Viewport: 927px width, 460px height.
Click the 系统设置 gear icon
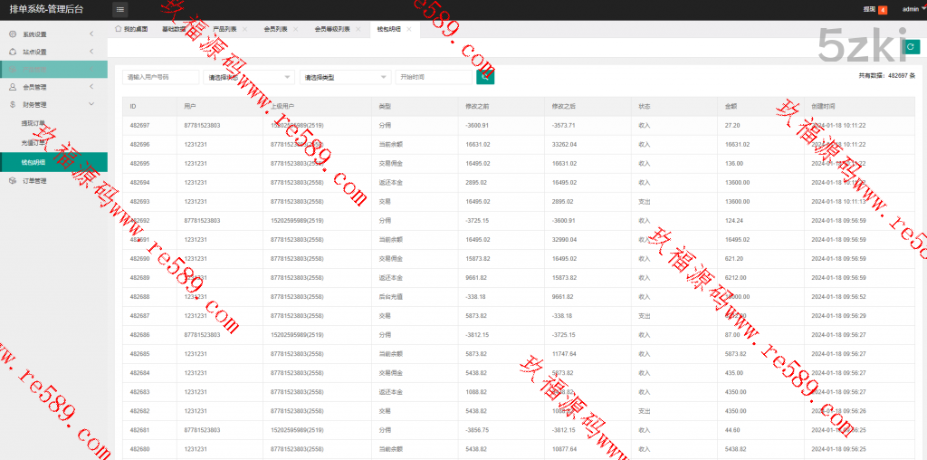pos(12,34)
